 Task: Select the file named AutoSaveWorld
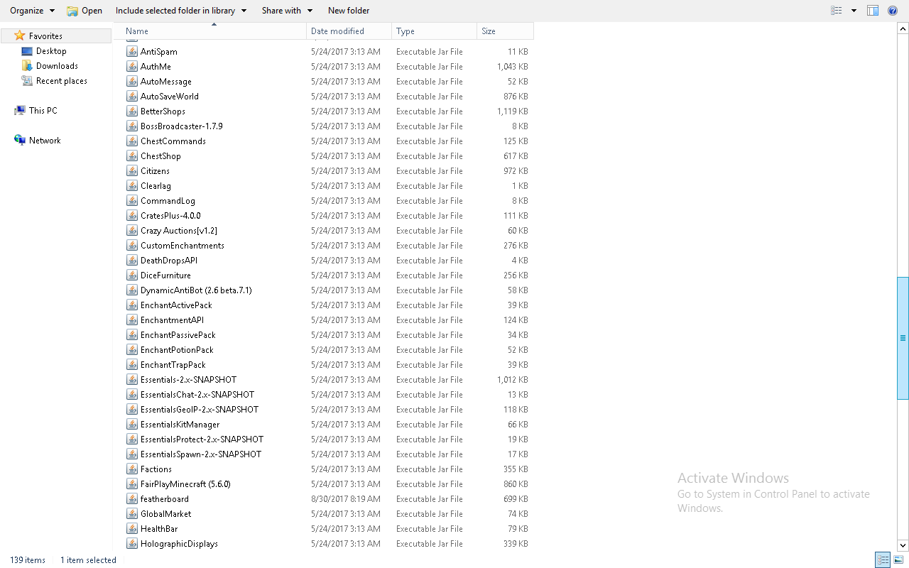click(170, 97)
